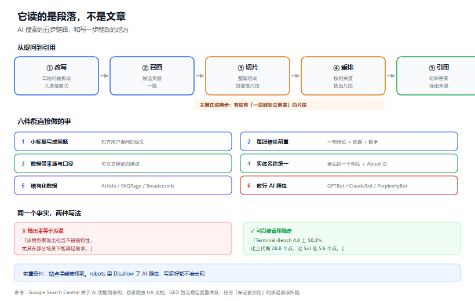Click the arrow between 召回 and 切片
The image size is (475, 301).
[x=200, y=76]
